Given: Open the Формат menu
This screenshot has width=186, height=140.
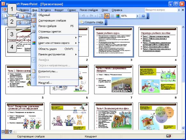Looking at the screenshot, I should pos(59,10).
